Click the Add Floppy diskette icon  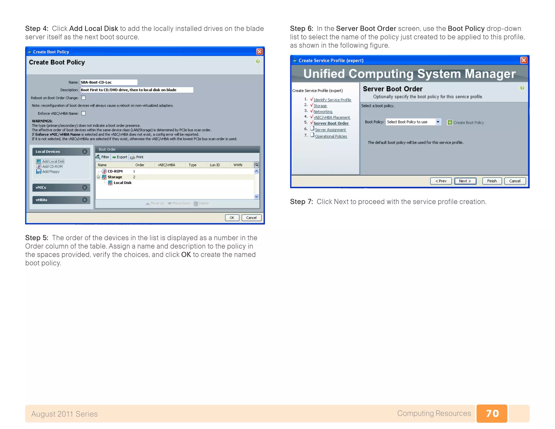click(x=39, y=172)
